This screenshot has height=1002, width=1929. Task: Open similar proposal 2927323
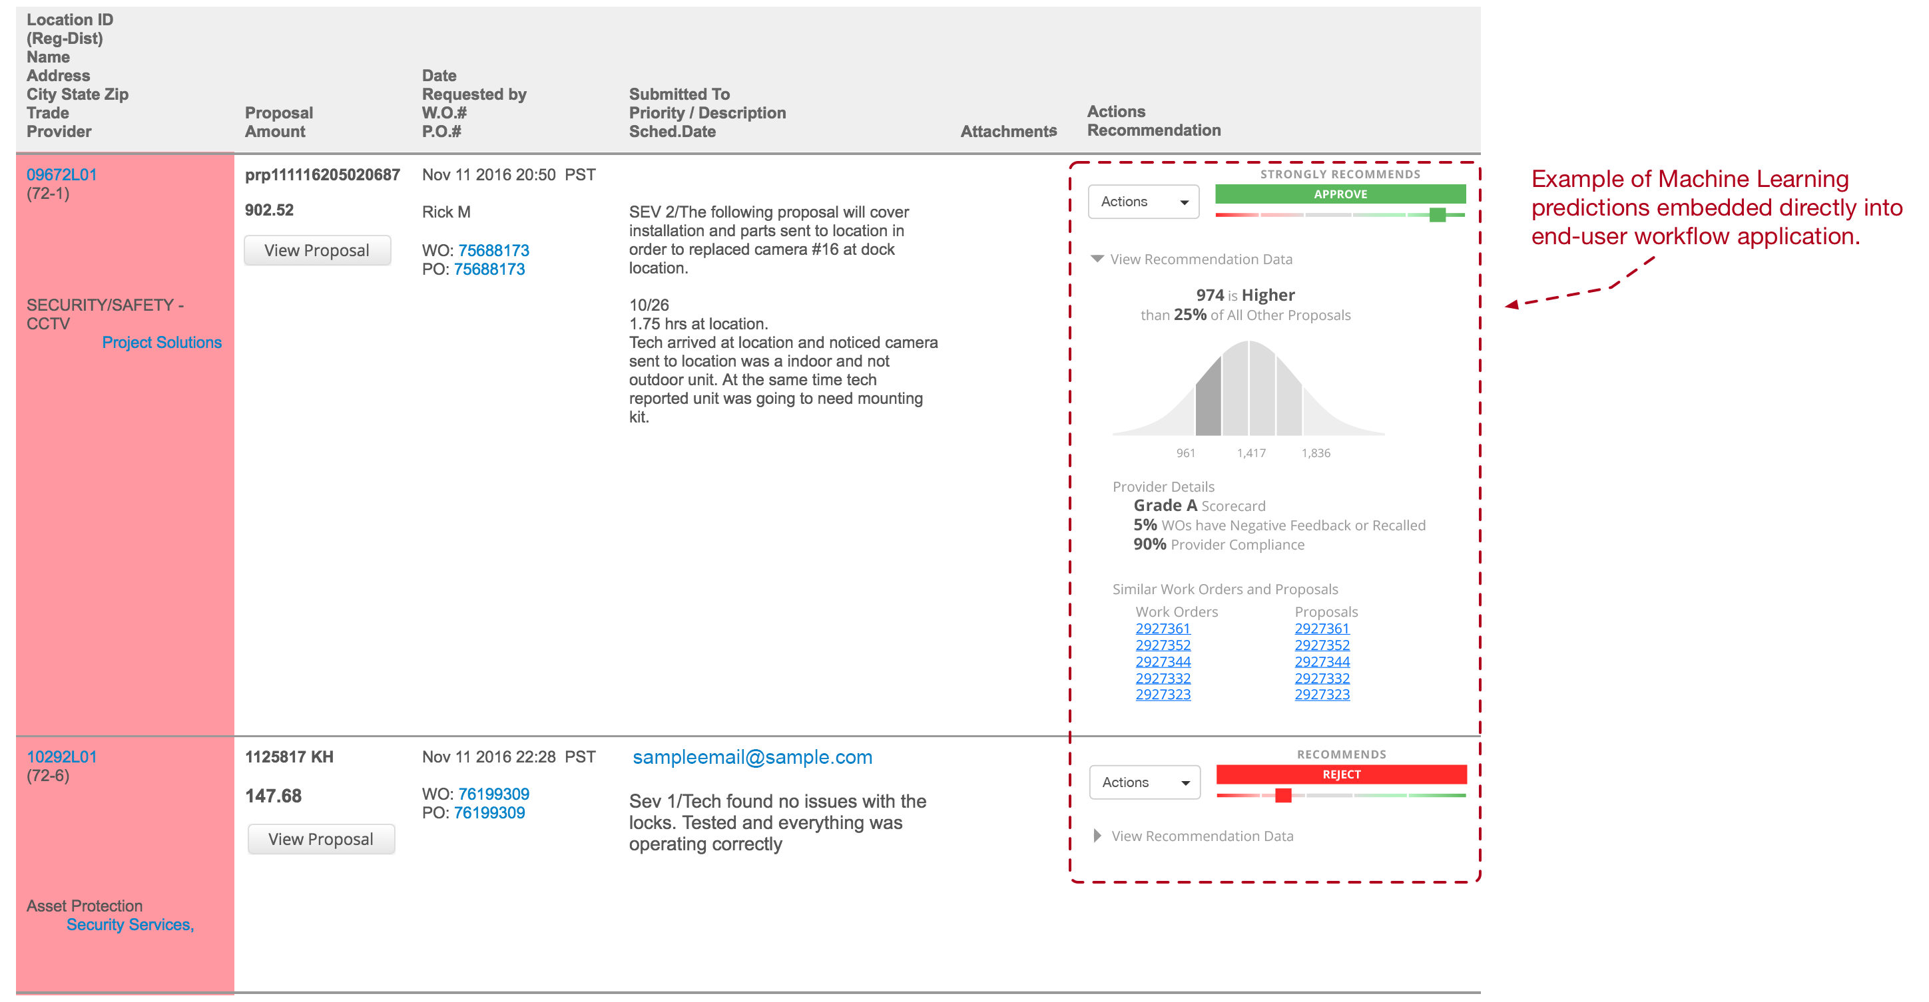pyautogui.click(x=1322, y=695)
